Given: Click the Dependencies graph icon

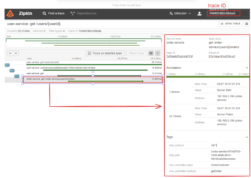Looking at the screenshot, I should [x=73, y=13].
